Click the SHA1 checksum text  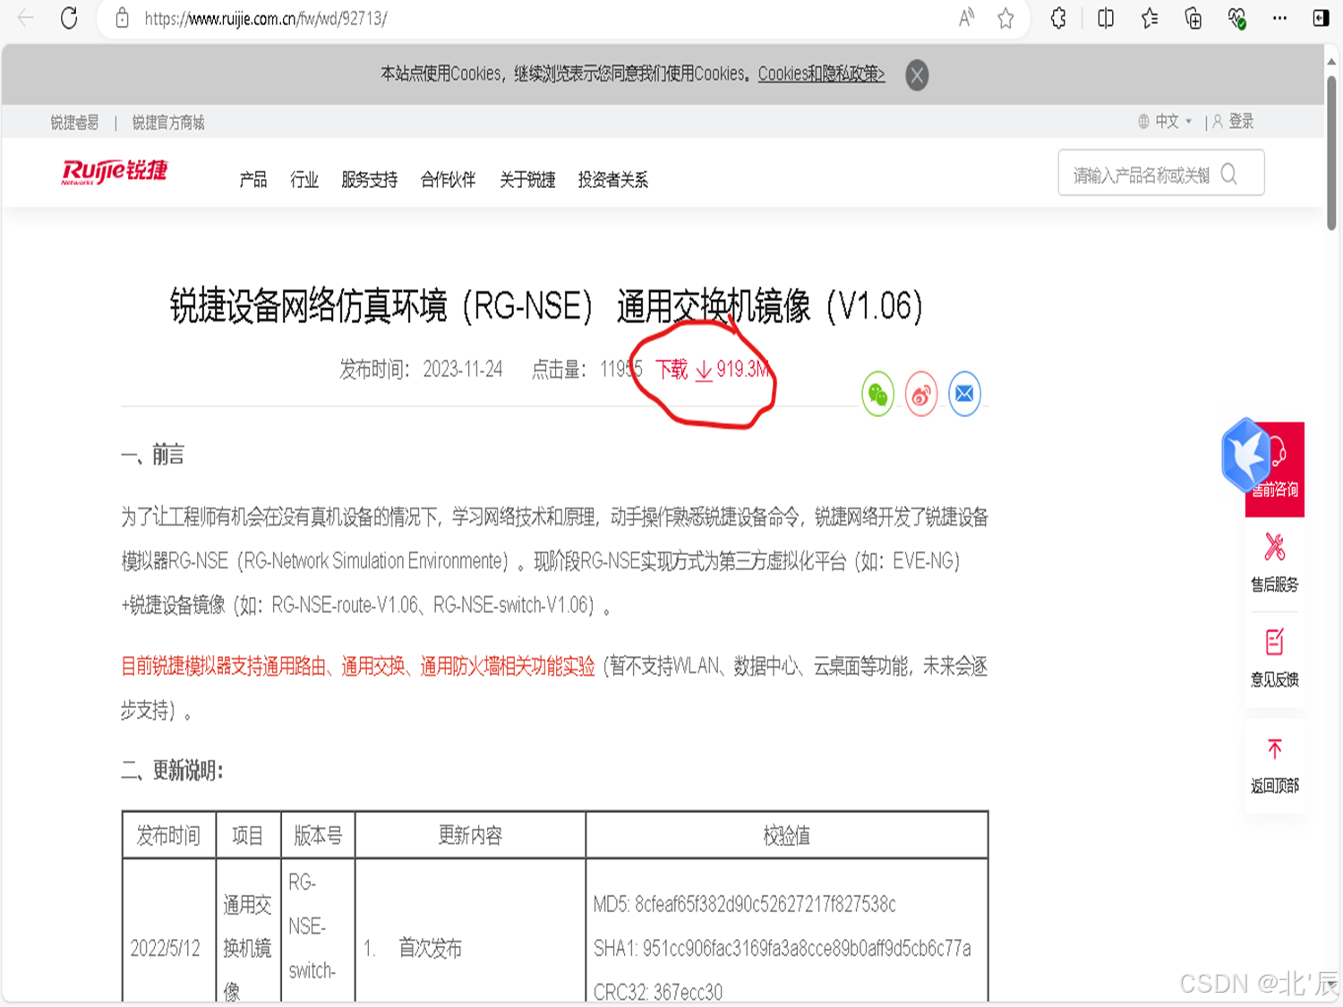click(x=782, y=949)
